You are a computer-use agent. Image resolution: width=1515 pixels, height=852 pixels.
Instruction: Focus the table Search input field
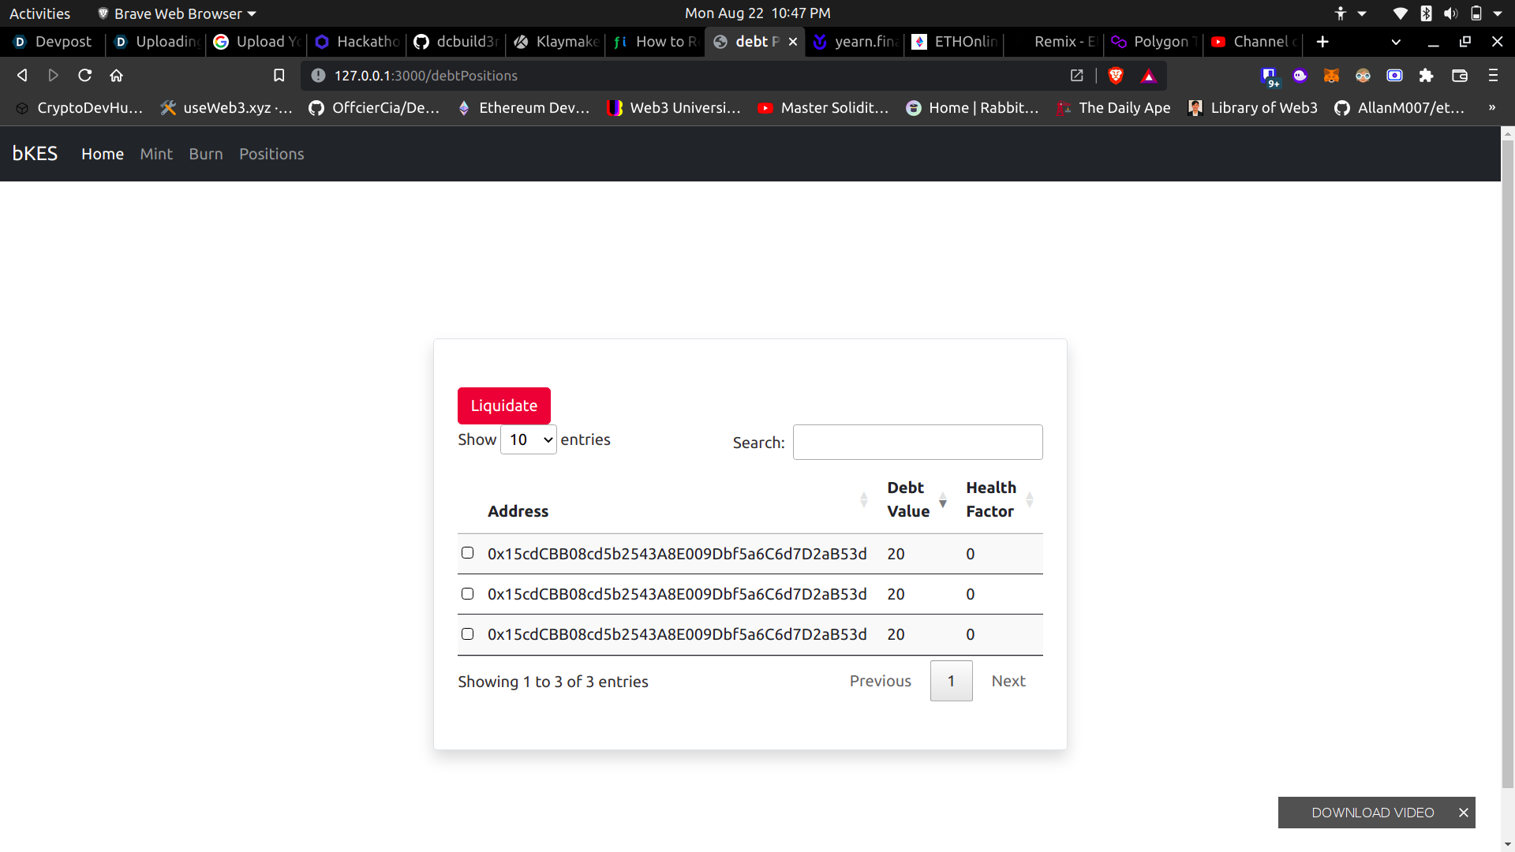tap(917, 443)
